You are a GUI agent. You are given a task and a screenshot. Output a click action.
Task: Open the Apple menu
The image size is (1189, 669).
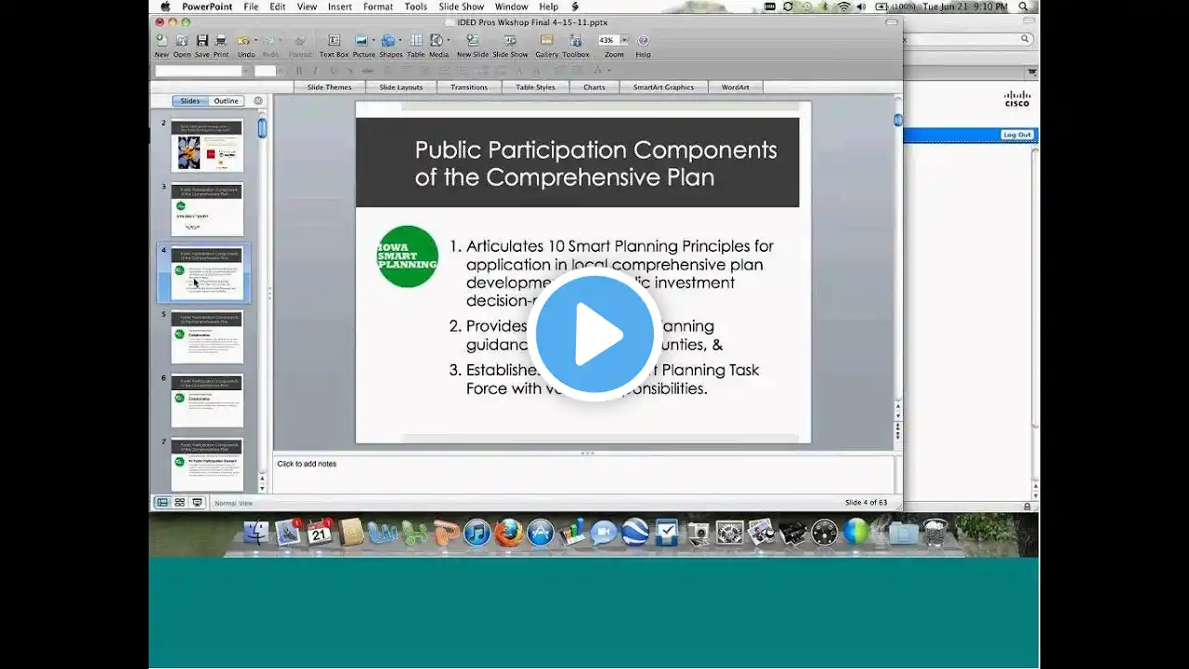pyautogui.click(x=165, y=7)
